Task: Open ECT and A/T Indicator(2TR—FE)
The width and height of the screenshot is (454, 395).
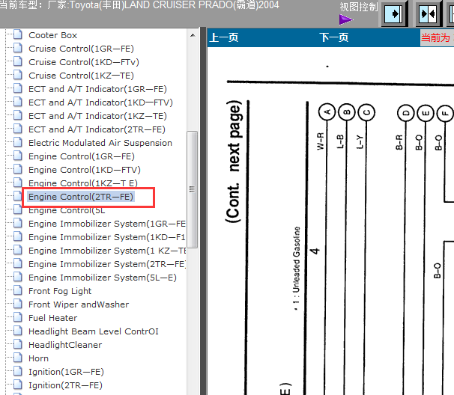Action: pyautogui.click(x=97, y=129)
